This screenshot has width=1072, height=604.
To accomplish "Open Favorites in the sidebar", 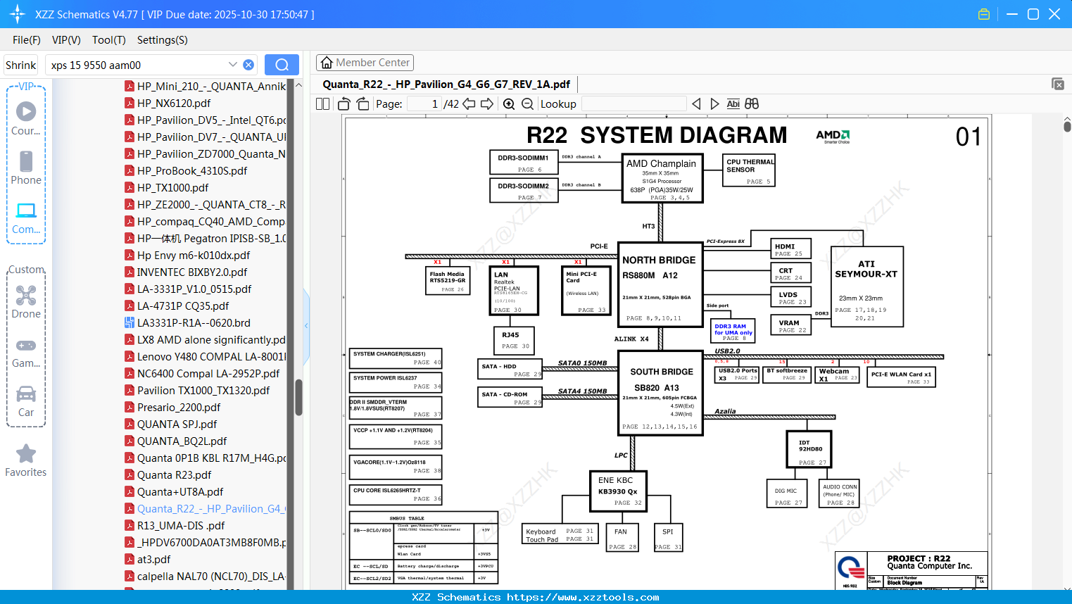I will coord(26,460).
